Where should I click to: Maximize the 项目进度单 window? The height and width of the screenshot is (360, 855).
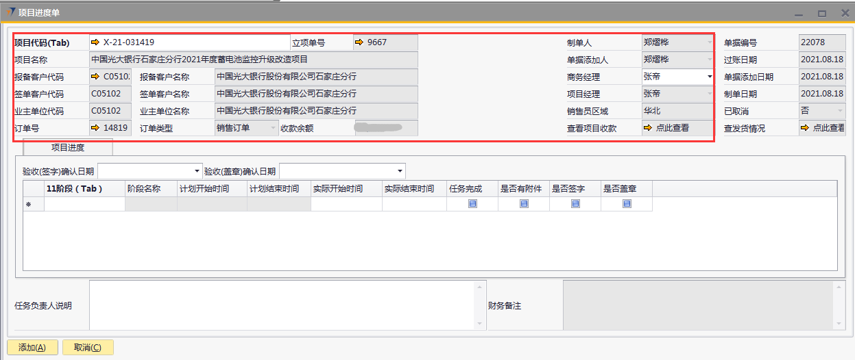coord(821,13)
